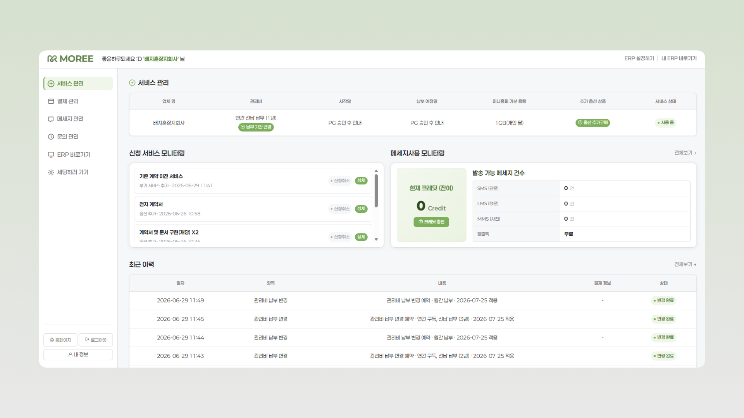
Task: Click the 문의 관리 clock icon
Action: pyautogui.click(x=51, y=137)
